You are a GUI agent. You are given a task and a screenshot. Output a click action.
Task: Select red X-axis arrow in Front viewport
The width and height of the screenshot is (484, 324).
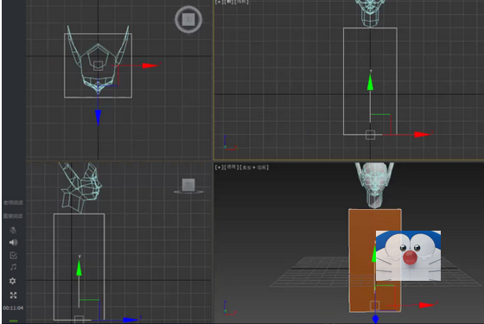[x=423, y=134]
